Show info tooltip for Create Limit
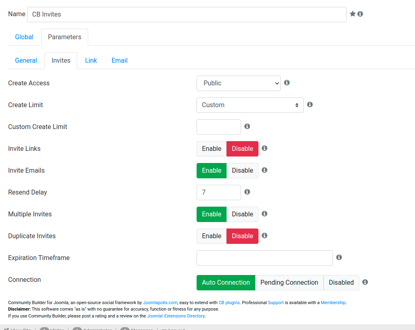415x330 pixels. (310, 104)
